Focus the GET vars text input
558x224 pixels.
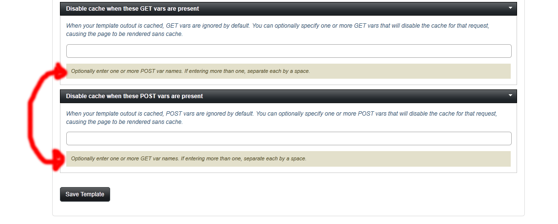[x=289, y=51]
